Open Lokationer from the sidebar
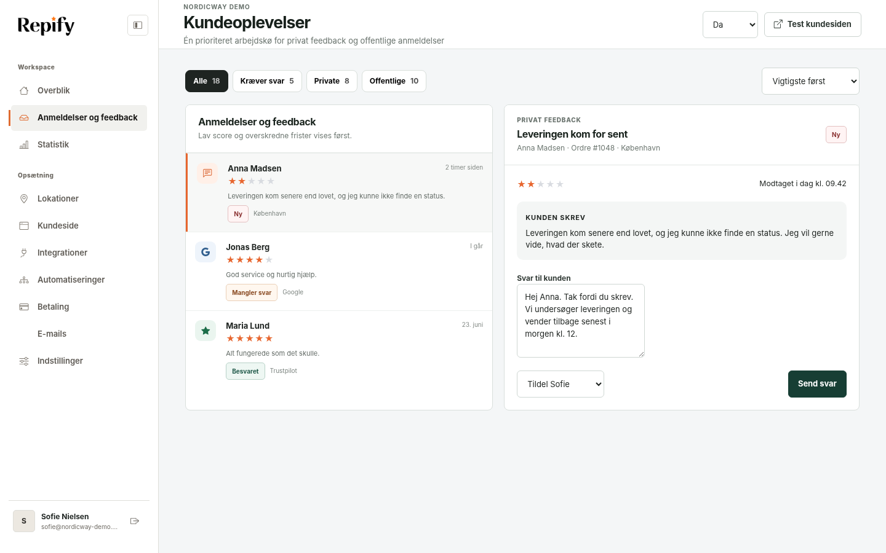The image size is (886, 553). 79,198
